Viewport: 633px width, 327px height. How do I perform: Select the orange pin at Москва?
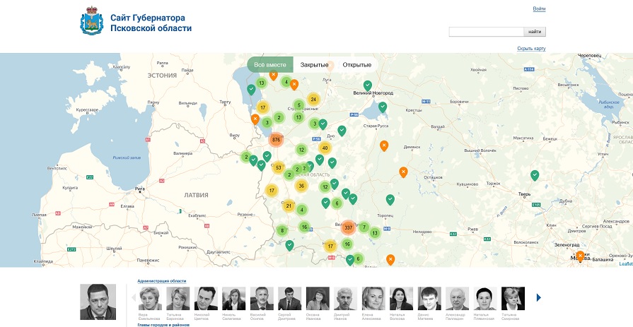coord(580,255)
